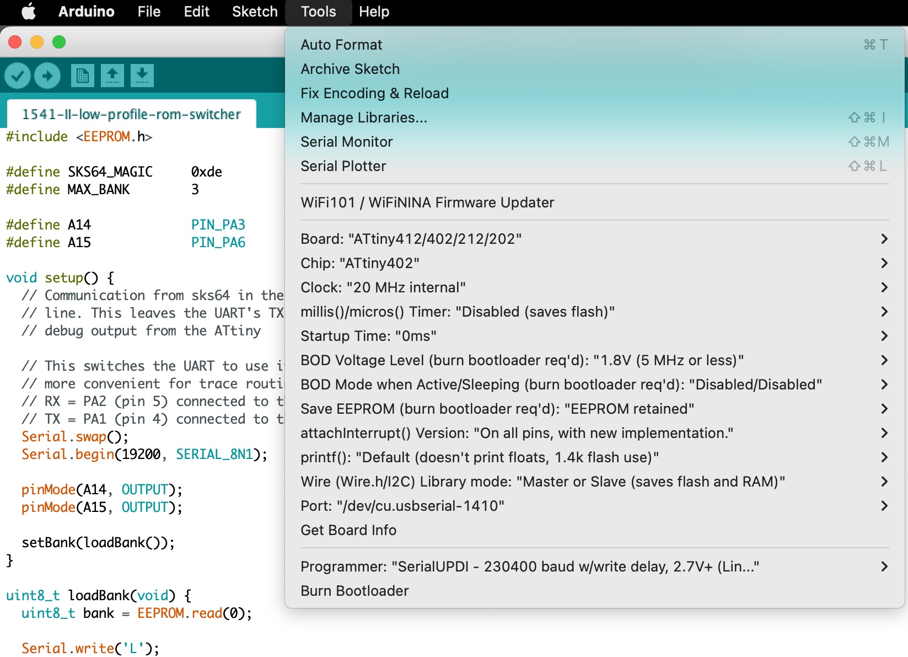Click the '#include <EEPROM.h>' code line
Screen dimensions: 908x657
79,136
